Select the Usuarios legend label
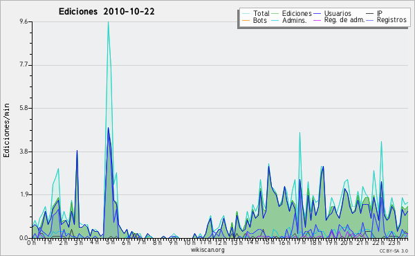The image size is (415, 256). pos(338,13)
